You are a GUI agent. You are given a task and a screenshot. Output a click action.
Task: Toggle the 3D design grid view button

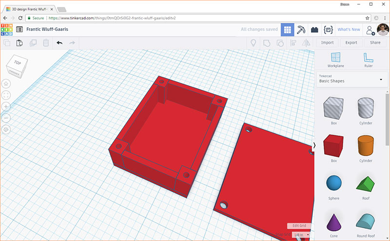tap(288, 29)
